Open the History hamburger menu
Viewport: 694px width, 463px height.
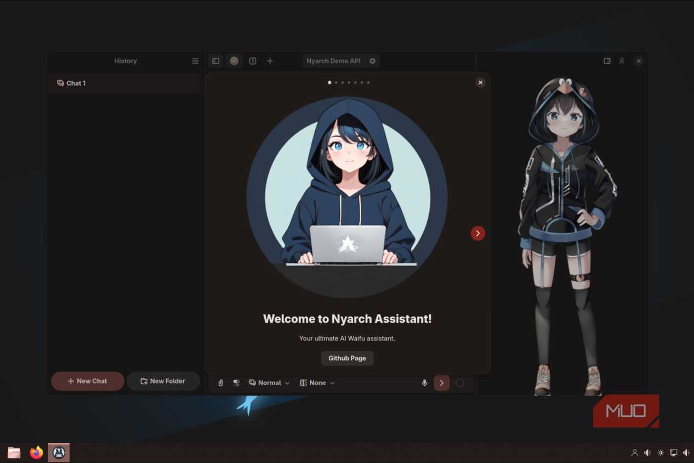[195, 61]
